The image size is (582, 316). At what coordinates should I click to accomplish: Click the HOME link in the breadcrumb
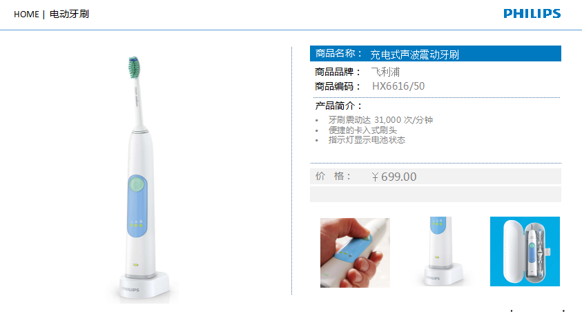pos(26,14)
